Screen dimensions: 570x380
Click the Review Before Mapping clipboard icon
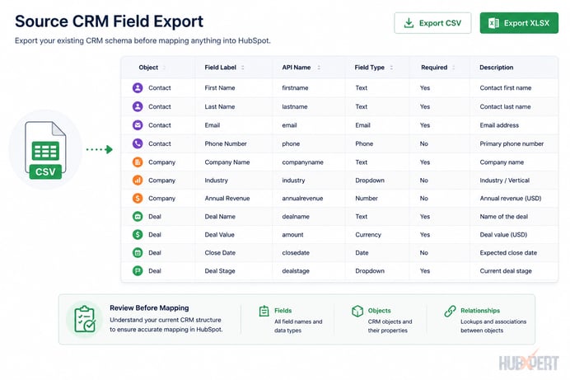[x=85, y=319]
